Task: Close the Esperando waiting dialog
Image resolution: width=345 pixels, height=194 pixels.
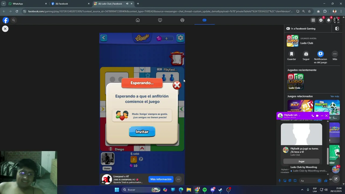Action: [x=177, y=85]
